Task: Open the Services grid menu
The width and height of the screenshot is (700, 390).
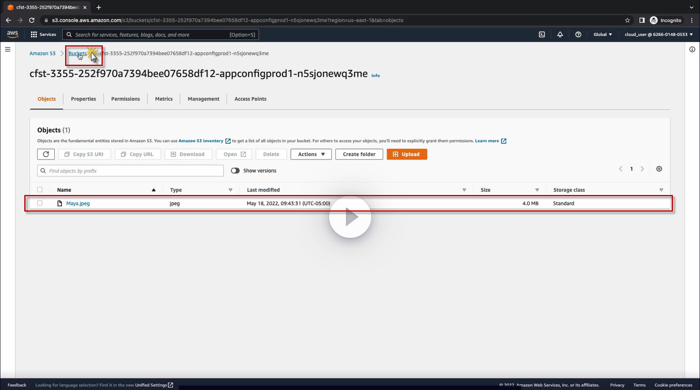Action: [43, 34]
